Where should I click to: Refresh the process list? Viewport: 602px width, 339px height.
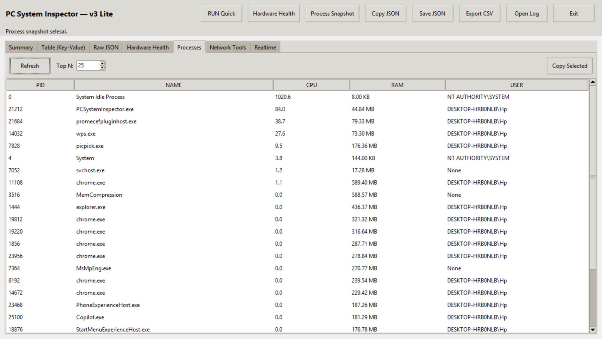29,66
